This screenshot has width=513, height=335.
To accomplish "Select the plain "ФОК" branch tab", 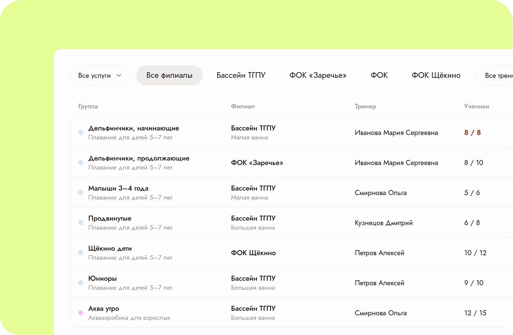I will point(379,75).
